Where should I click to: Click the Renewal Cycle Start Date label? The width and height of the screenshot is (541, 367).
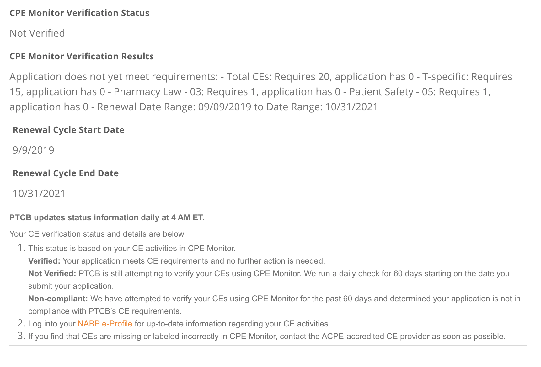68,130
